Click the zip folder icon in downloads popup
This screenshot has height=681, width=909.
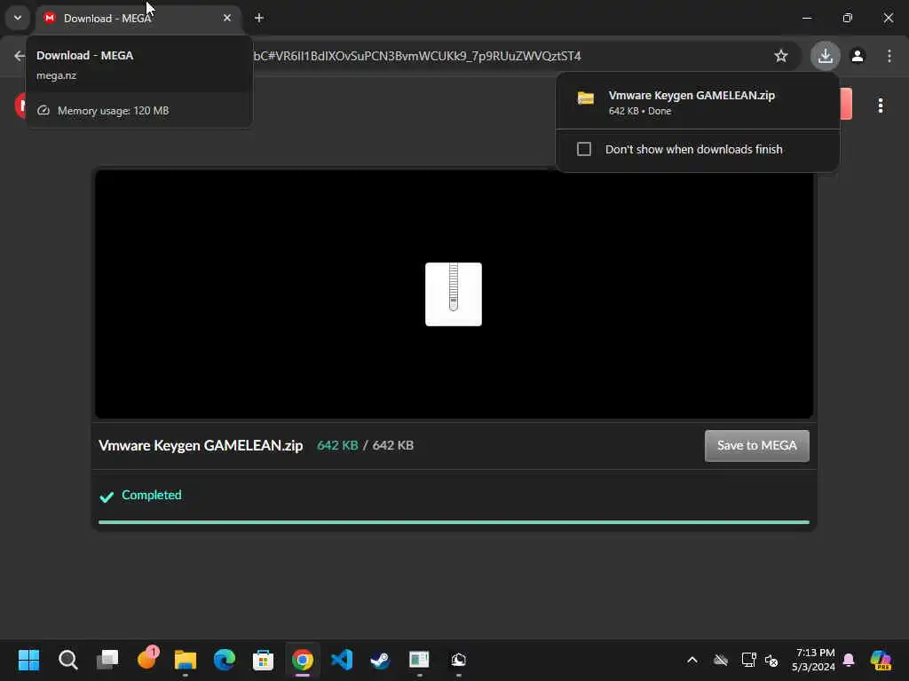pos(586,98)
